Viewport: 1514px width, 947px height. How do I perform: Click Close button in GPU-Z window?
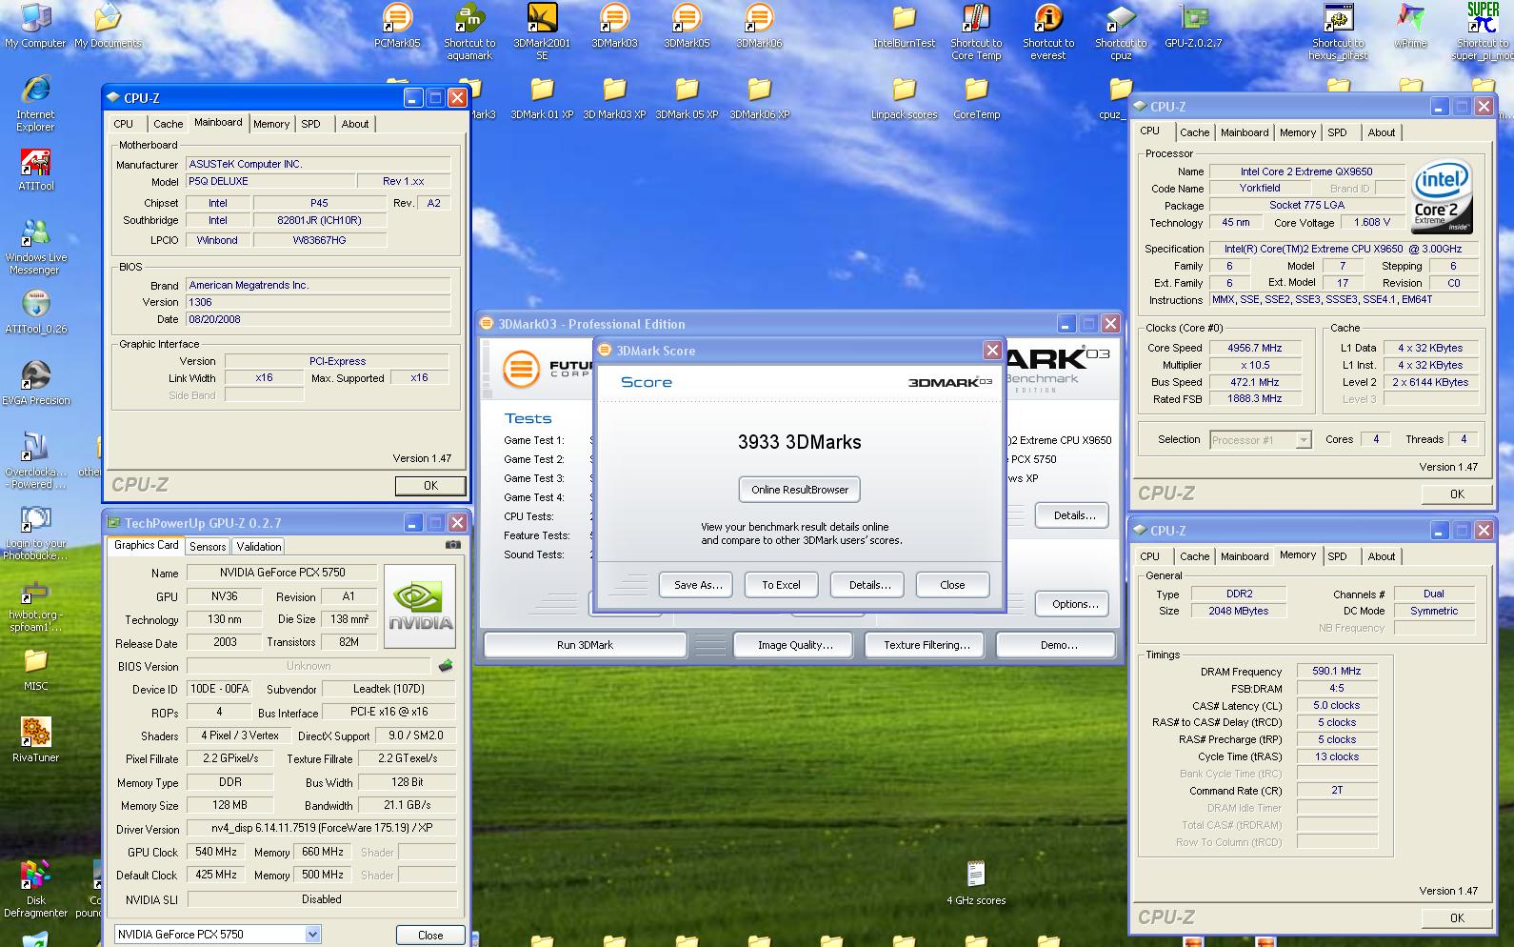coord(430,936)
